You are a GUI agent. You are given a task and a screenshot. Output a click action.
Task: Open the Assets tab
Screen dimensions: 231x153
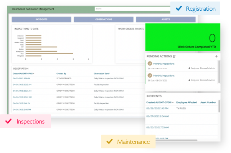166,19
